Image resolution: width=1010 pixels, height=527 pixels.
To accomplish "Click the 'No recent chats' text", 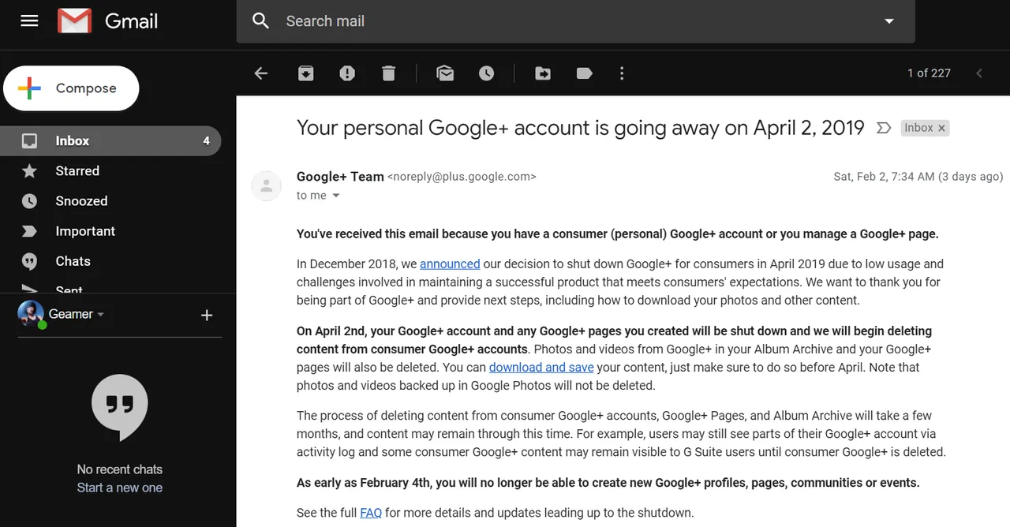I will coord(120,469).
